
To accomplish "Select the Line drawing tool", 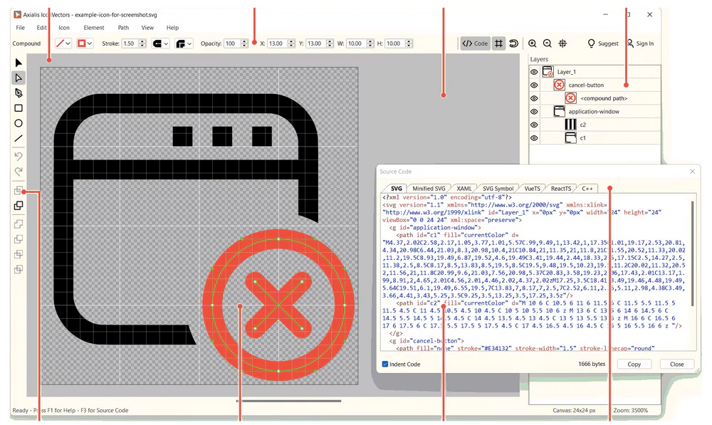I will coord(19,138).
